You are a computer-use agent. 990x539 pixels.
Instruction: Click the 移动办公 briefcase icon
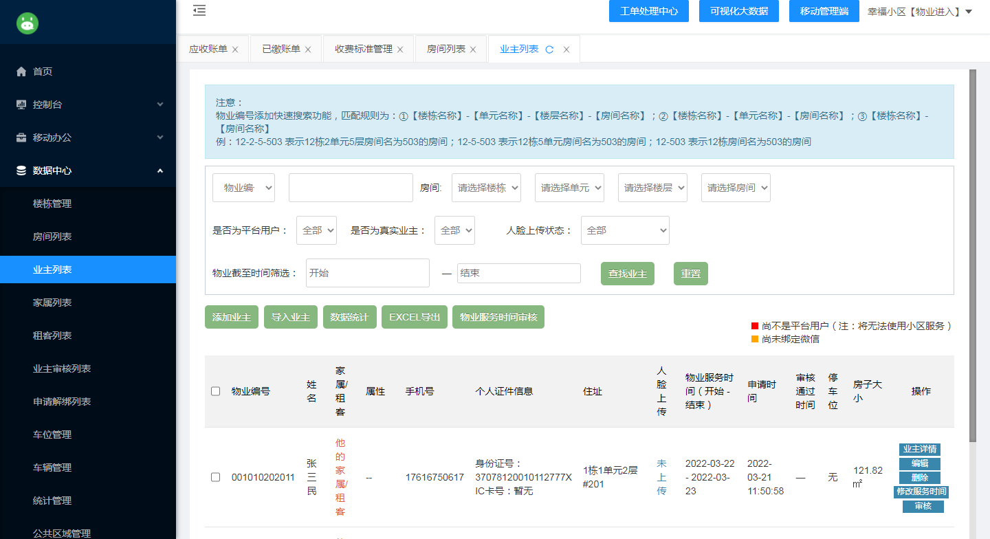pyautogui.click(x=21, y=137)
